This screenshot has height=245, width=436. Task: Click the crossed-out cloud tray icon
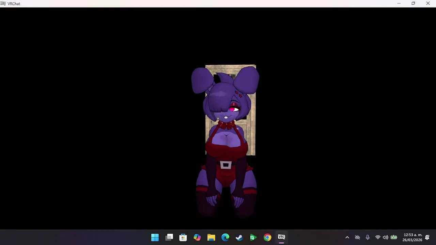[x=357, y=238]
